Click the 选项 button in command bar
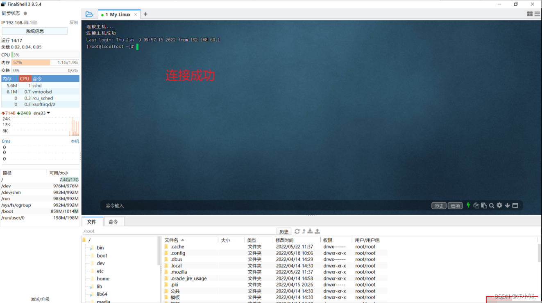Viewport: 542px width, 303px height. pyautogui.click(x=455, y=206)
